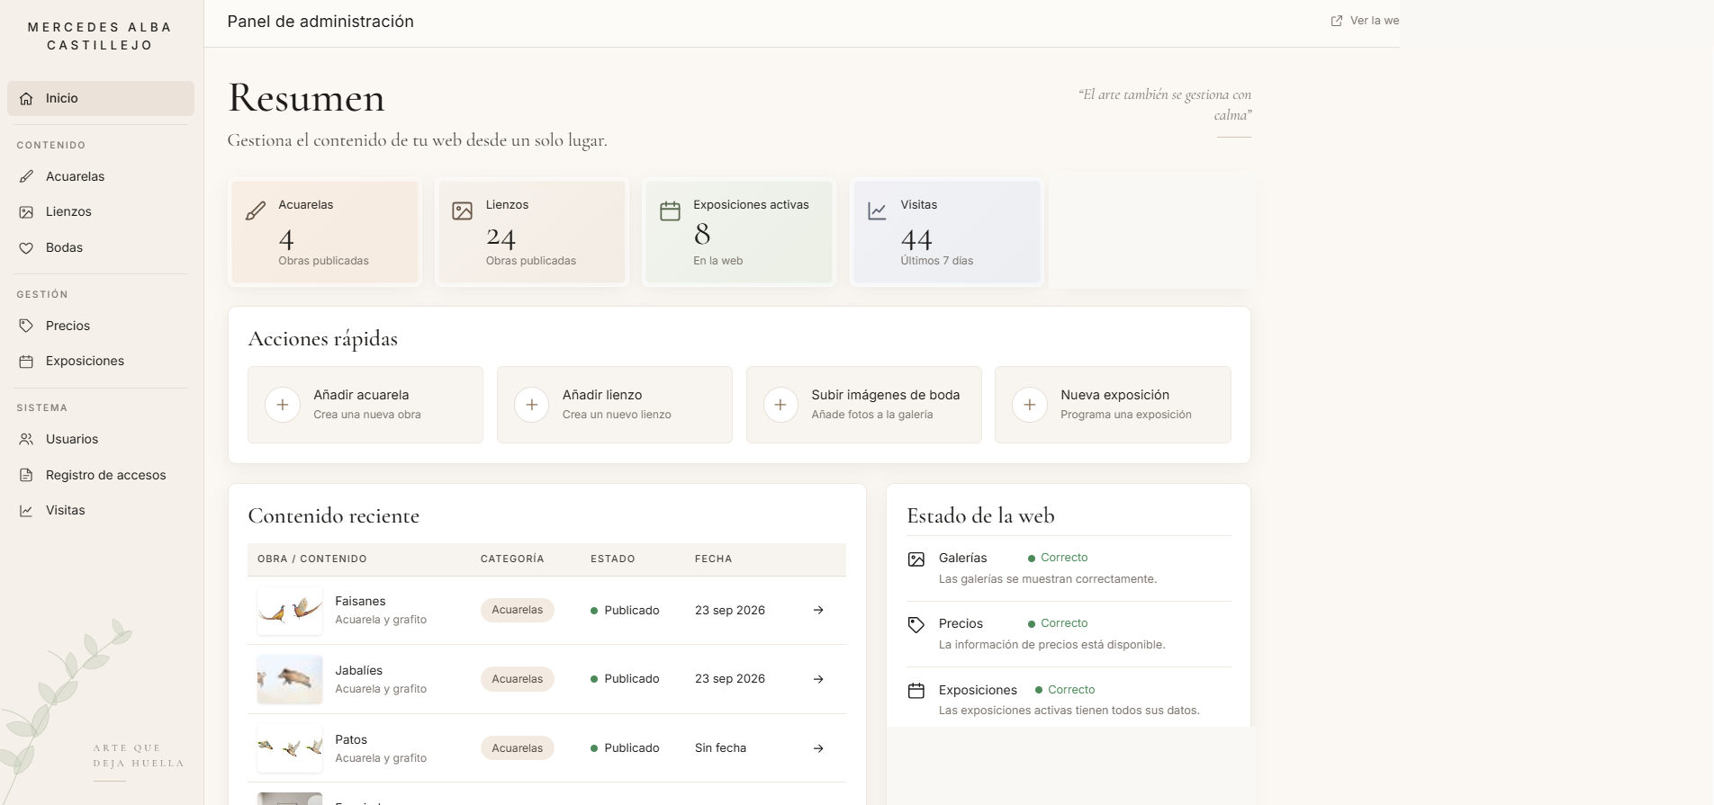Click the Faisanes artwork thumbnail
Screen dimensions: 1714x805
click(x=290, y=611)
